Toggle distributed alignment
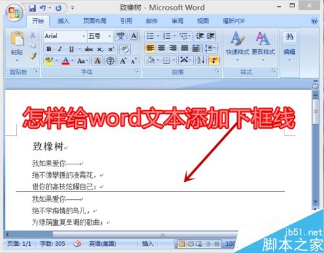Screen dimensions: 324x253 coord(196,48)
